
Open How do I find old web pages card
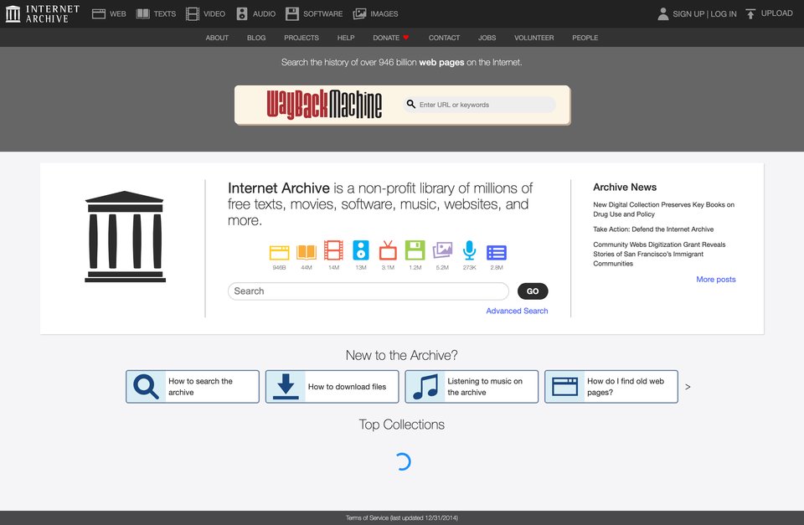point(611,387)
